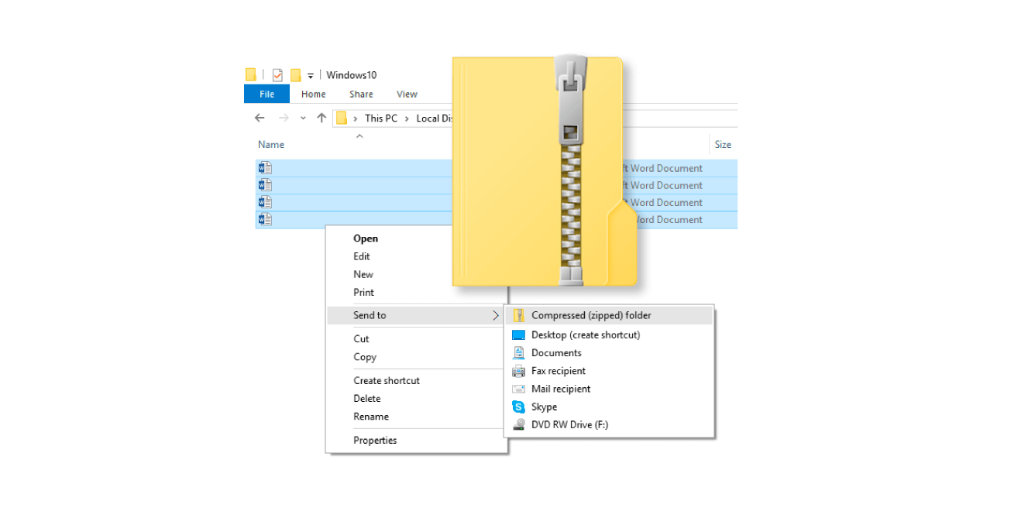Image resolution: width=1028 pixels, height=508 pixels.
Task: Select Rename from the context menu
Action: (371, 417)
